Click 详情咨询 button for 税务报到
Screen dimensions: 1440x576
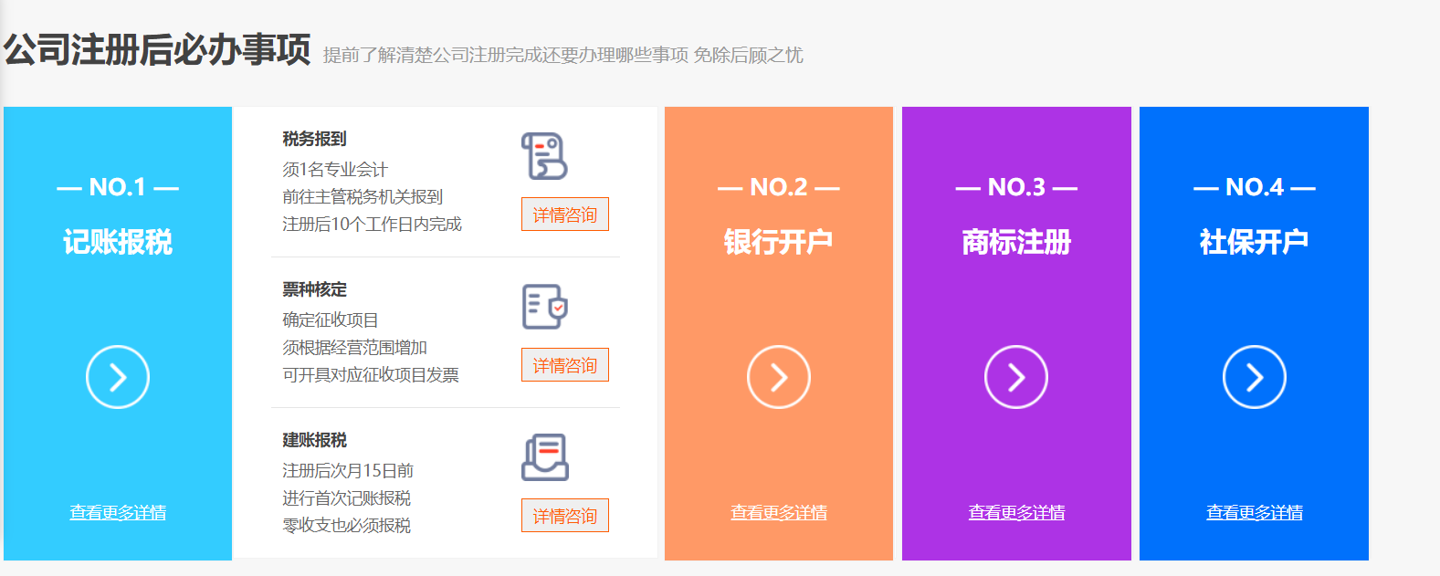click(564, 215)
